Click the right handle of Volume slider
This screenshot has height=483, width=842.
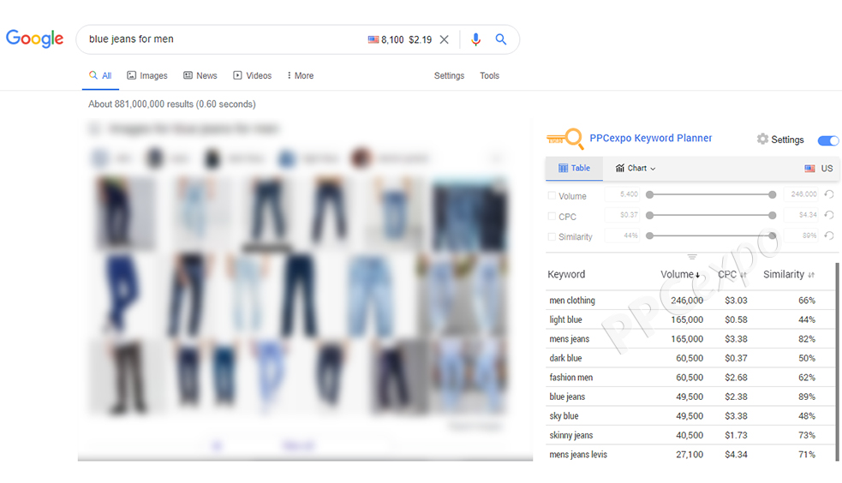click(773, 194)
